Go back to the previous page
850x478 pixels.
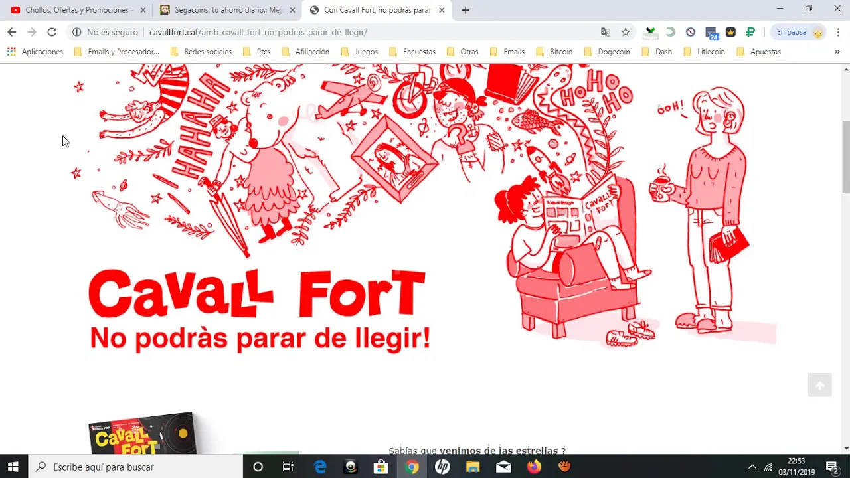[x=11, y=32]
